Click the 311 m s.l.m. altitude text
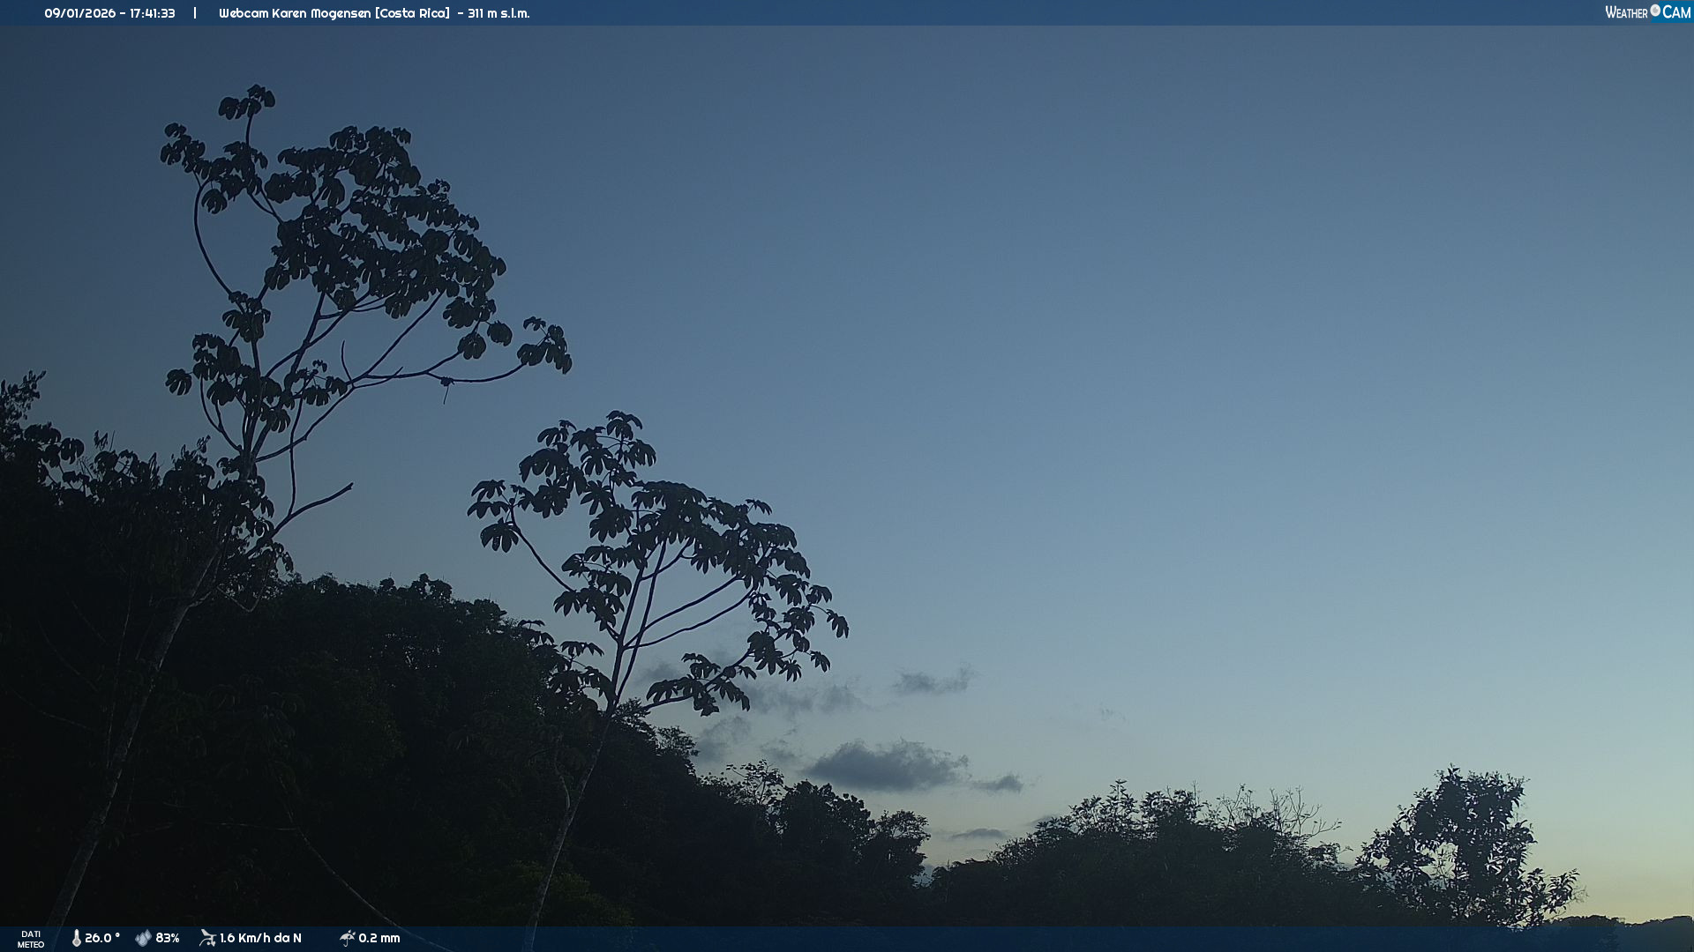This screenshot has height=952, width=1694. coord(498,13)
